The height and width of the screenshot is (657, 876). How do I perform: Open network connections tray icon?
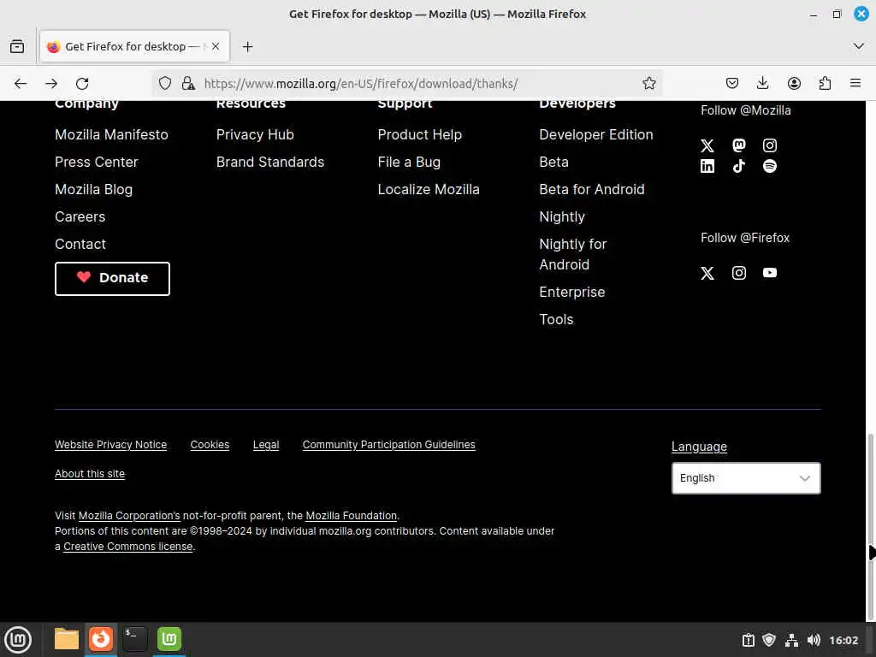[791, 640]
